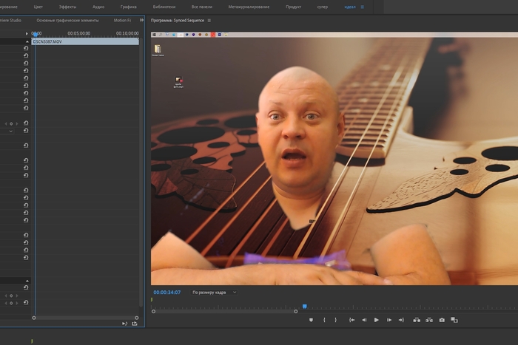Click the 00:00:34:07 timecode field
This screenshot has width=518, height=345.
(167, 293)
